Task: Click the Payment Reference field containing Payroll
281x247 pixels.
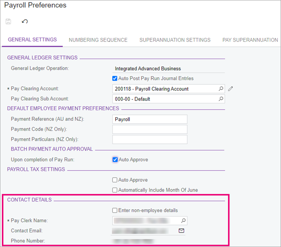Action: [150, 120]
